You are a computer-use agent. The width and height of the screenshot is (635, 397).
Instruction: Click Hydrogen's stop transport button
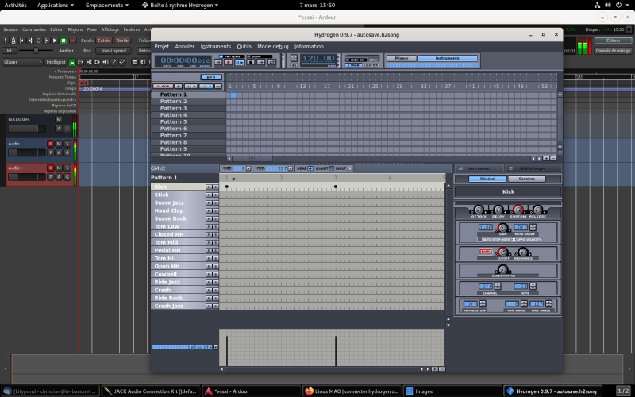(x=251, y=63)
